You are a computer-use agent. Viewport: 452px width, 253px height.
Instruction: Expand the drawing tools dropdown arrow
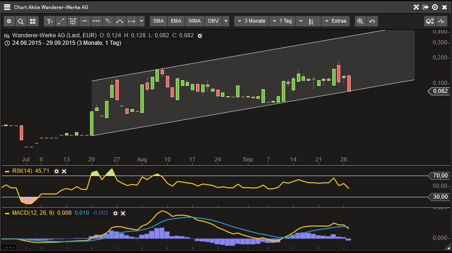[x=141, y=21]
